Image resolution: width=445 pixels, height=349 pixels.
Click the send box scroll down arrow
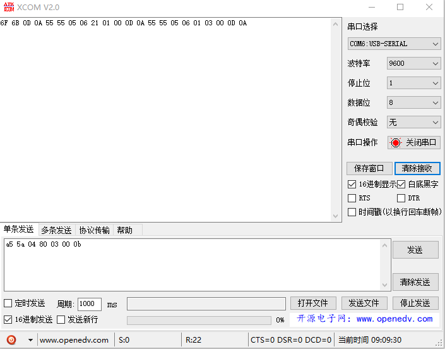[384, 285]
